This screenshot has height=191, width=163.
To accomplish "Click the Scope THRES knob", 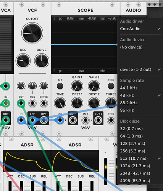I will click(x=111, y=103).
